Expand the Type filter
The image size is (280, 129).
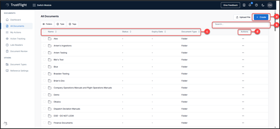click(61, 24)
